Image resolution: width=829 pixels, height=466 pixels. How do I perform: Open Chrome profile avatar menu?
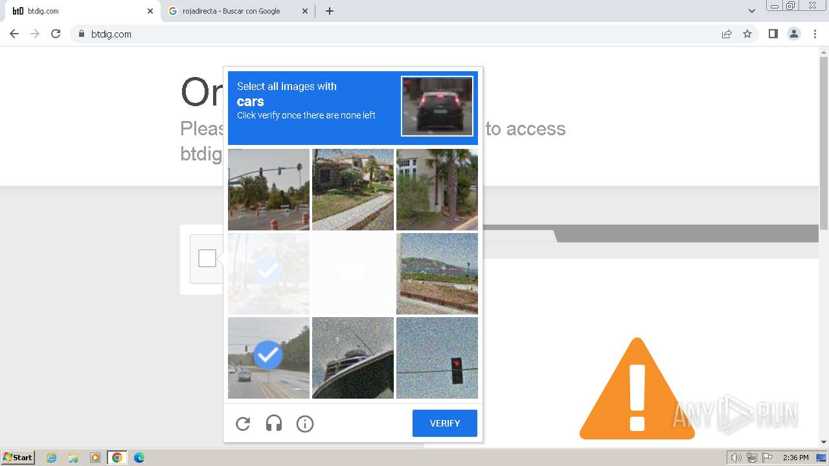click(x=794, y=34)
